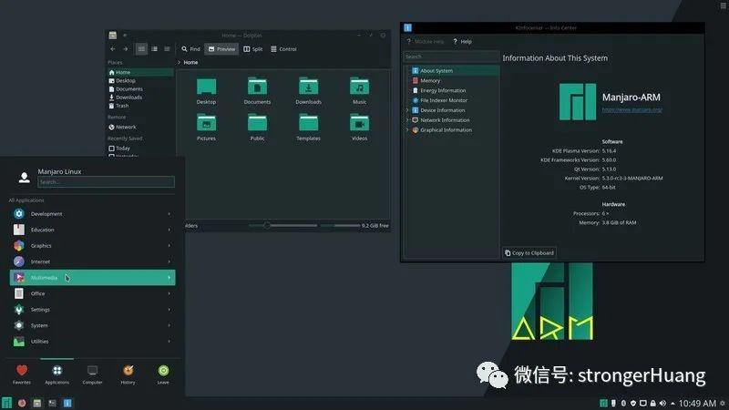Switch to Computer tab in launcher
Viewport: 729px width, 410px height.
click(x=92, y=374)
